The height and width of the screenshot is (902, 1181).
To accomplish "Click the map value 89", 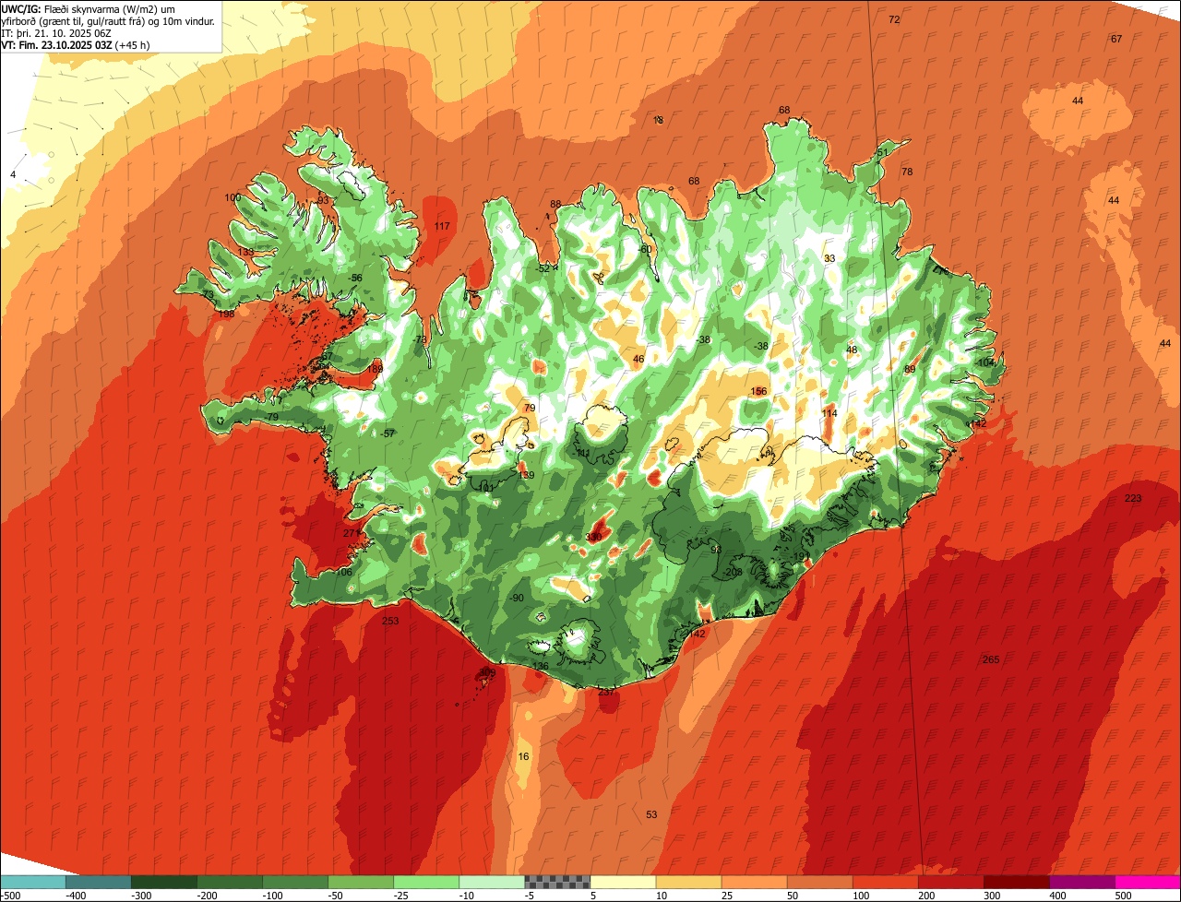I will point(910,369).
